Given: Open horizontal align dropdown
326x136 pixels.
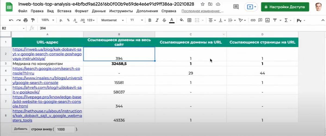Looking at the screenshot, I should (x=212, y=20).
